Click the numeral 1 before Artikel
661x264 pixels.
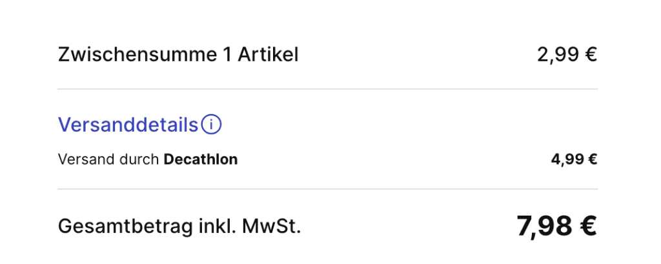227,56
